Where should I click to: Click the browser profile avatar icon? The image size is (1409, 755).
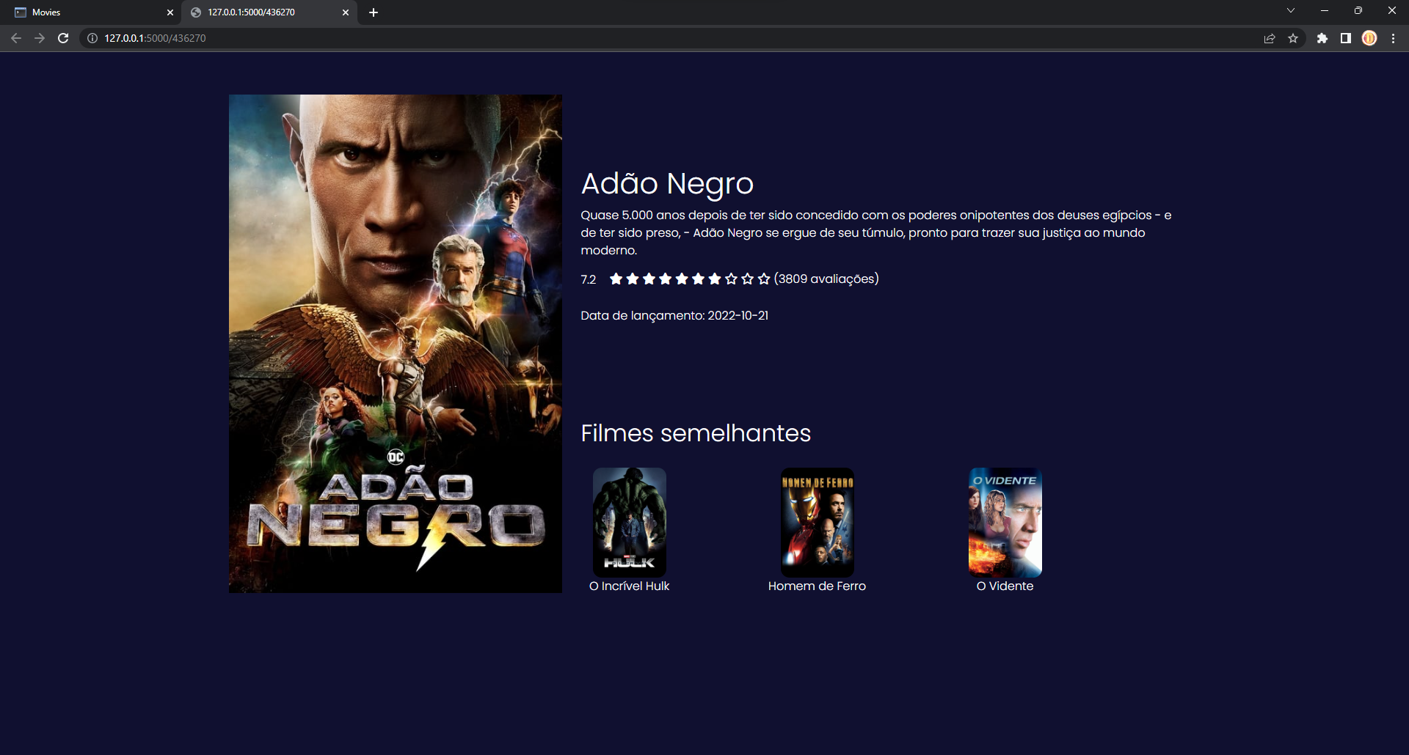tap(1369, 38)
